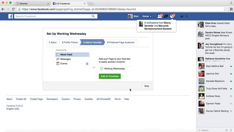Viewport: 234px width, 132px height.
Task: Open Ebee Krac ticker story
Action: [x=215, y=25]
